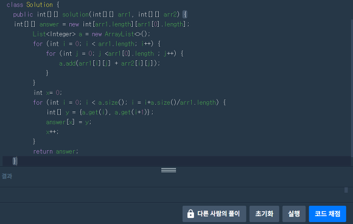This screenshot has height=224, width=353.
Task: Click the lock icon on solutions button
Action: (190, 214)
